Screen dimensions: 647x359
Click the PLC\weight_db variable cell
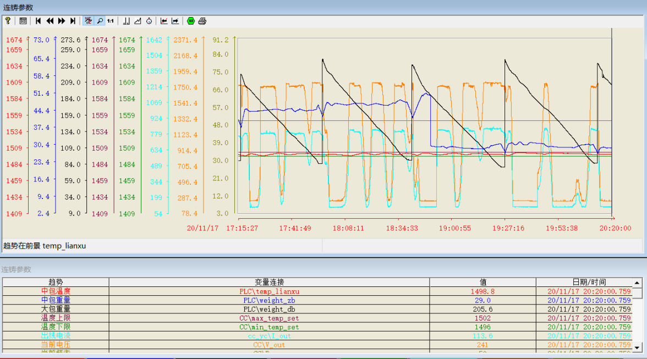(269, 309)
